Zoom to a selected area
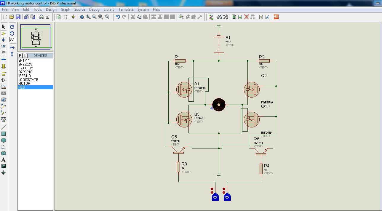Screen dimensions: 382x211 [x=107, y=17]
